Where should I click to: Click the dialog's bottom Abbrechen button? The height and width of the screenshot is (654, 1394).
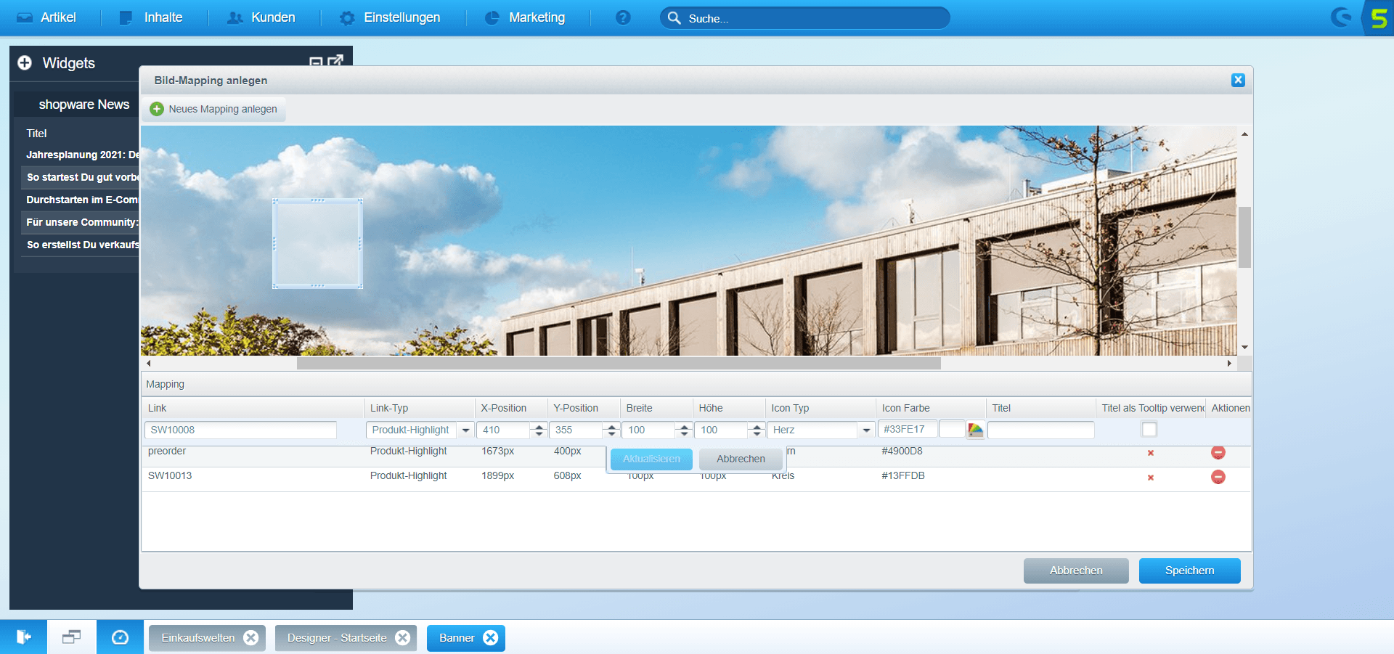(1076, 571)
